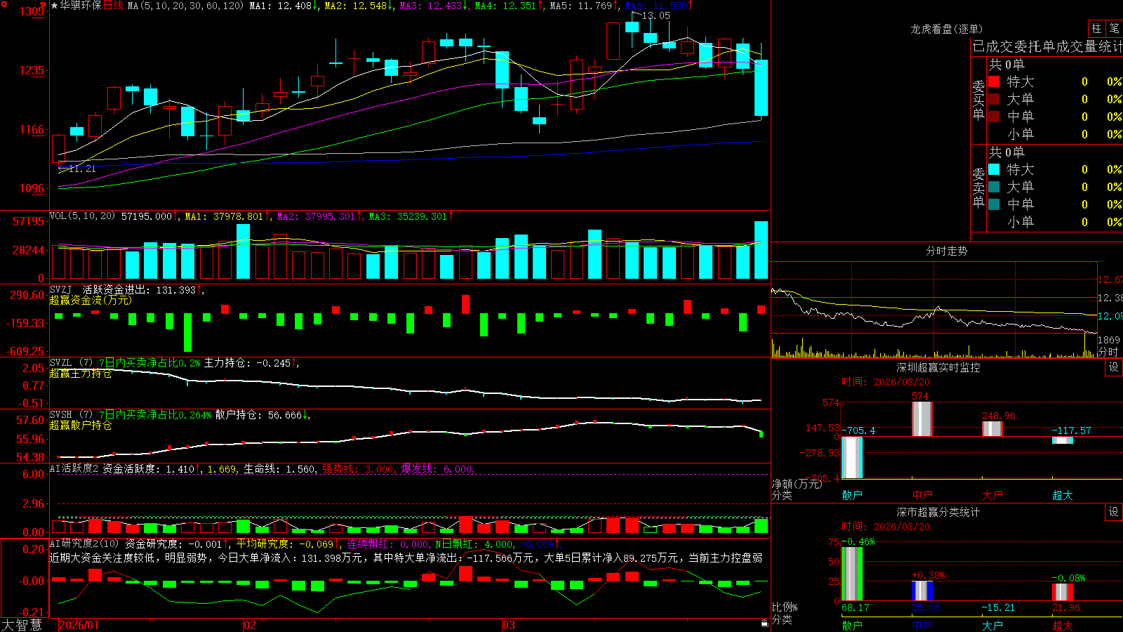The image size is (1123, 632).
Task: Click the MA1: 12.408 value
Action: click(x=284, y=6)
